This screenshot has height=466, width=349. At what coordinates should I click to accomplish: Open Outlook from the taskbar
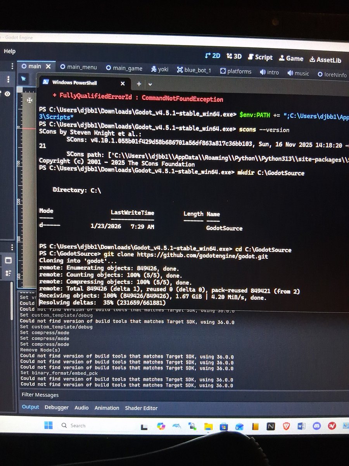click(239, 426)
